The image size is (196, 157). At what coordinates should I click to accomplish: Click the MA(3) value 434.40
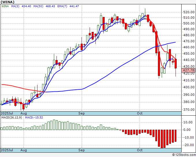[27, 6]
